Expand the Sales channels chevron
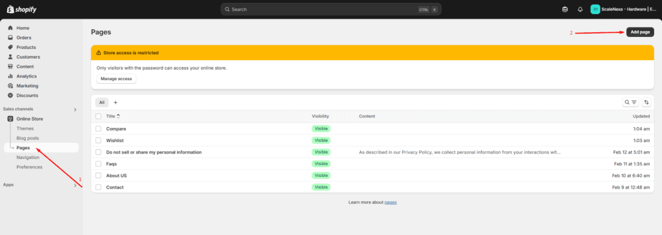The width and height of the screenshot is (662, 235). [x=75, y=110]
